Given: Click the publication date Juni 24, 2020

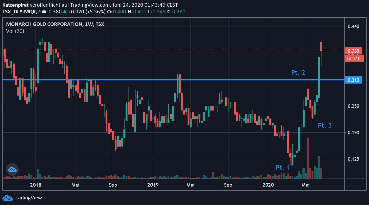Looking at the screenshot, I should 128,5.
